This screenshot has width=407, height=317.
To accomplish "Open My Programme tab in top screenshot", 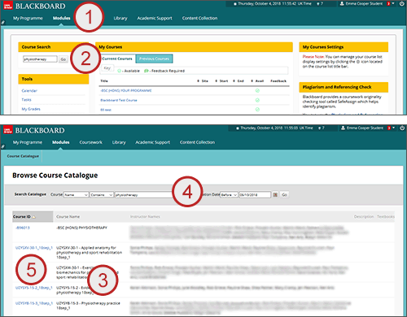I will click(28, 18).
